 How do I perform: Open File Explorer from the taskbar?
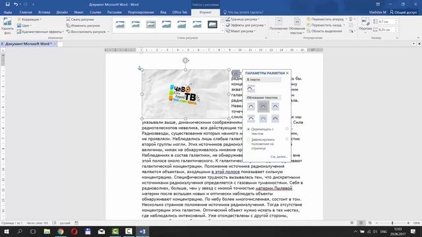tap(47, 231)
